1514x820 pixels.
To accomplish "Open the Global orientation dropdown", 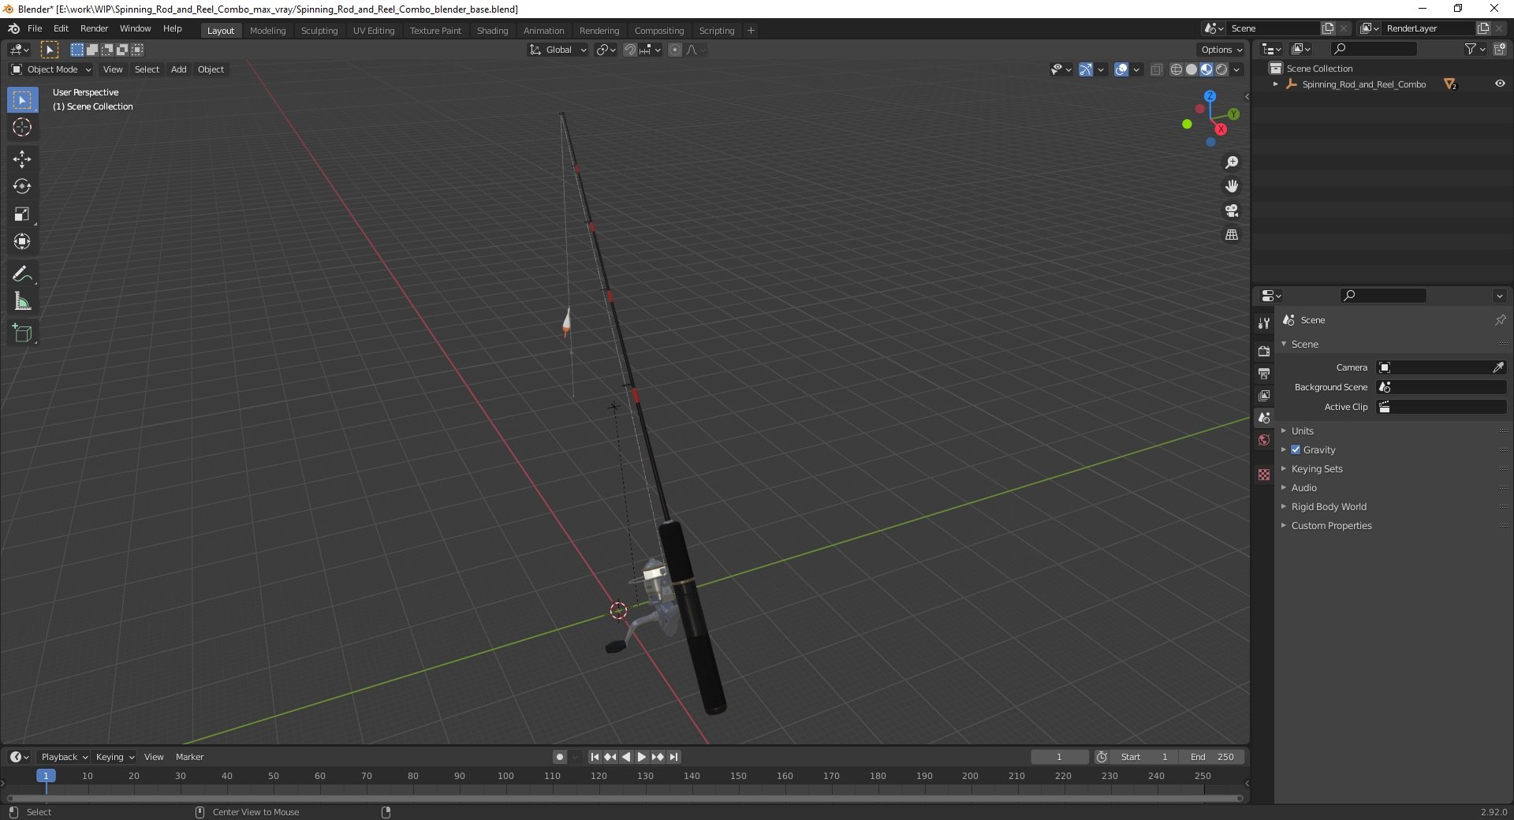I will [558, 50].
